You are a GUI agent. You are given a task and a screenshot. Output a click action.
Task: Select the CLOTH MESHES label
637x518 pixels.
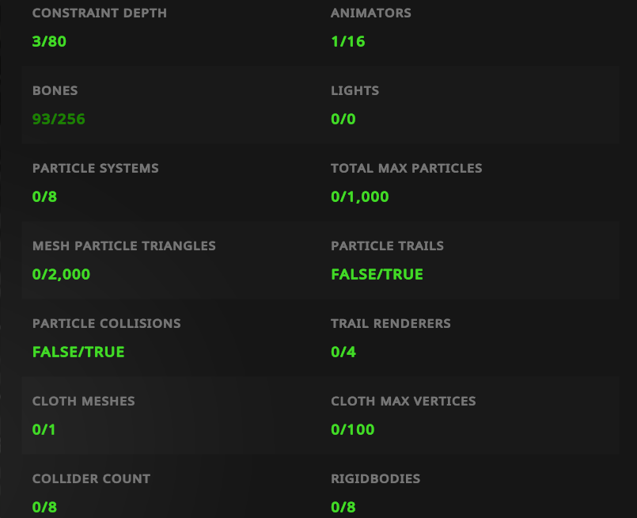point(84,402)
